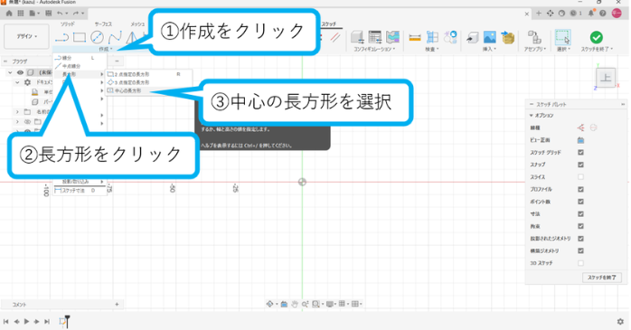
Task: Open the Insert dropdown
Action: (x=489, y=49)
